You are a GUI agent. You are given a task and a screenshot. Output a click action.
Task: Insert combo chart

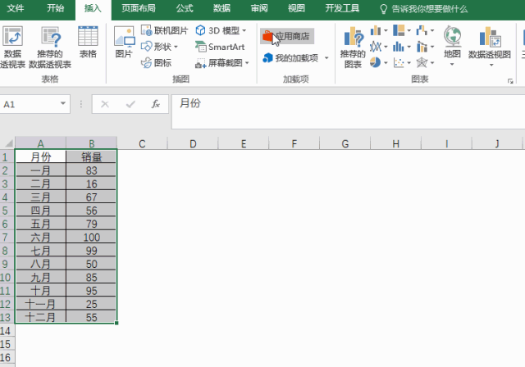click(425, 47)
